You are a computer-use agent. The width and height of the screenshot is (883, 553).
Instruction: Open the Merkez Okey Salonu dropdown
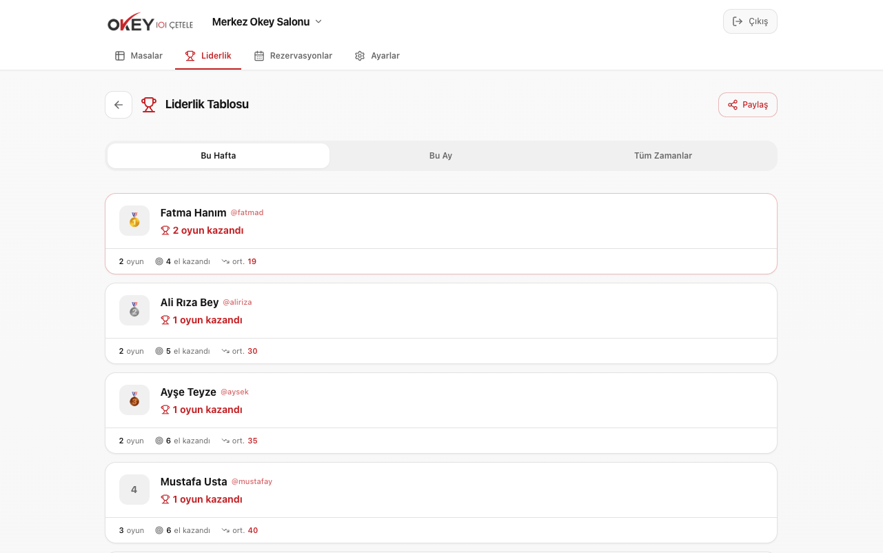[267, 22]
